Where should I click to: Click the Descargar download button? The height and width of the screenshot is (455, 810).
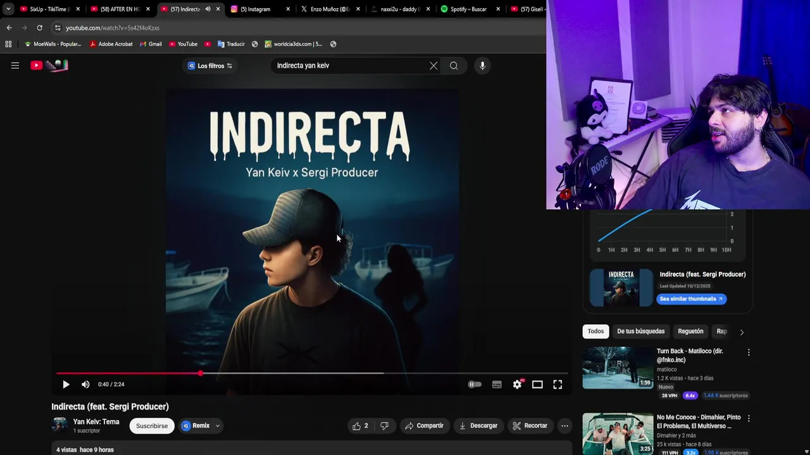coord(478,426)
